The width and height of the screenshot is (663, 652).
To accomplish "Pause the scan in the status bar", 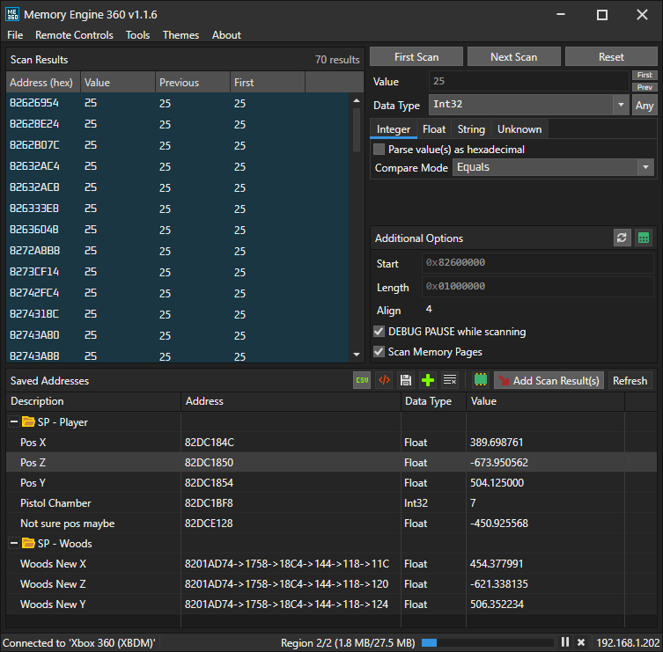I will (566, 642).
